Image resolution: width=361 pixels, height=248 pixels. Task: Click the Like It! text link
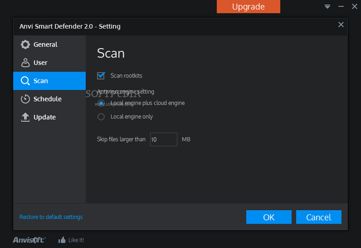[76, 240]
